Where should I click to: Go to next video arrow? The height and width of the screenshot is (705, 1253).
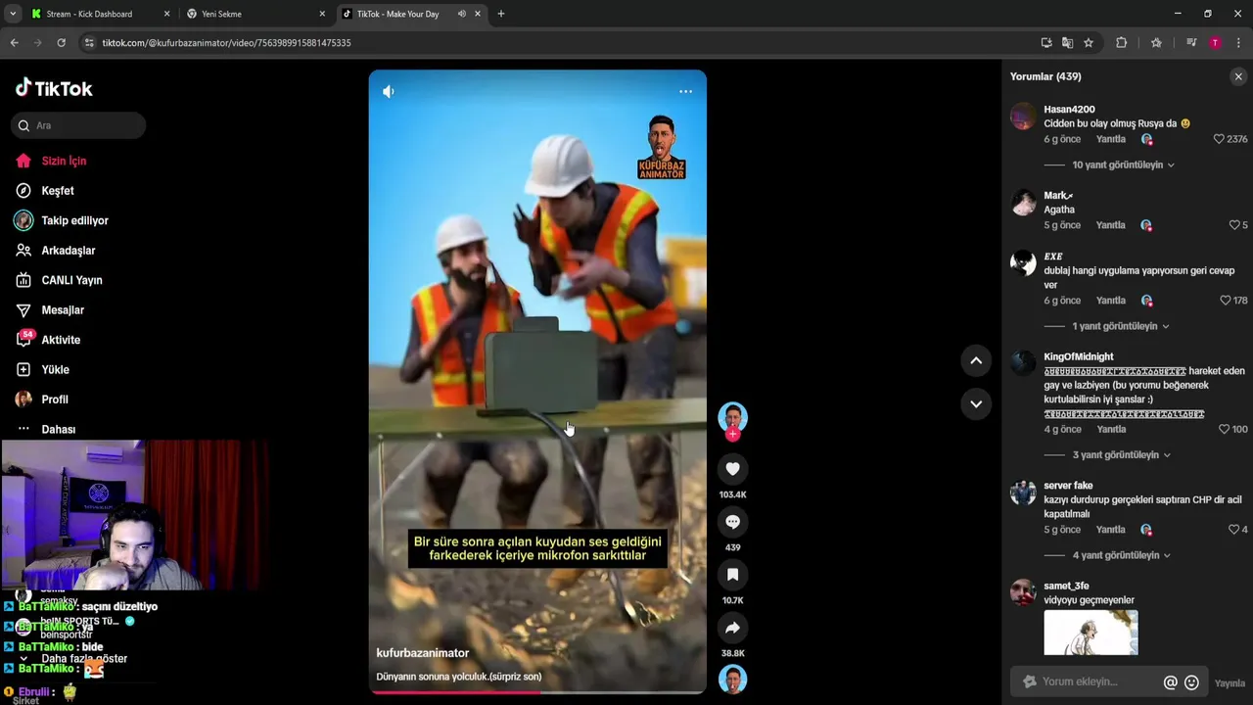tap(976, 403)
